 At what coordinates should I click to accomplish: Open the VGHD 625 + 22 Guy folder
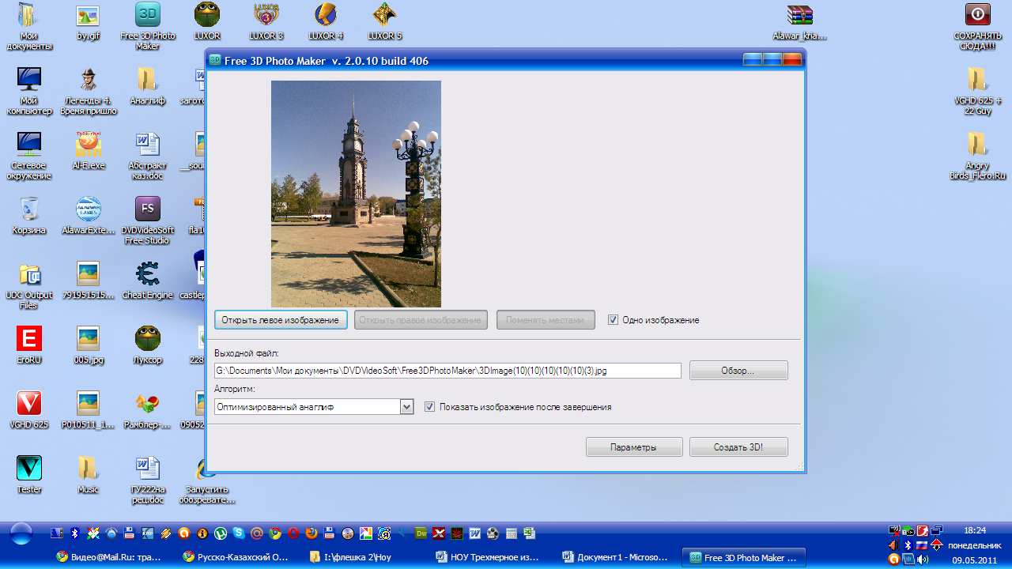977,91
